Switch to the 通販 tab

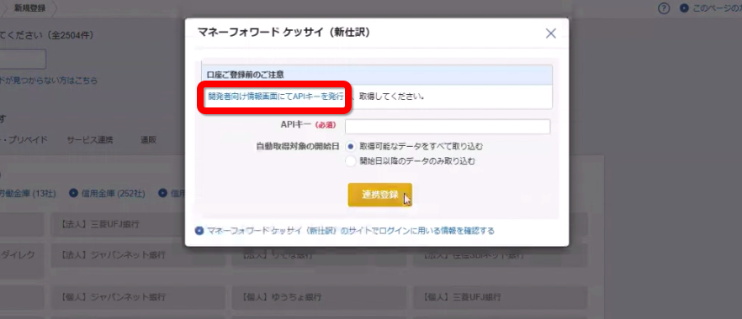pos(148,139)
